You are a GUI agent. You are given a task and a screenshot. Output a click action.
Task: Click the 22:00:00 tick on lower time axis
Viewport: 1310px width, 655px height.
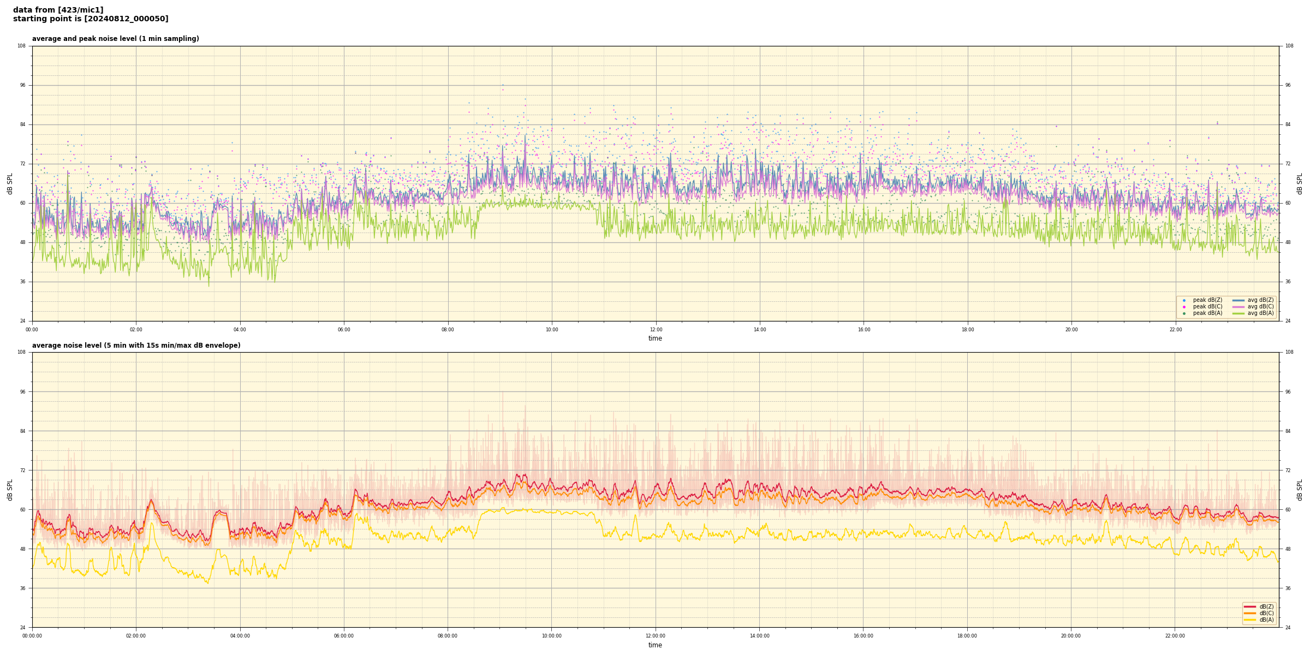(1175, 636)
